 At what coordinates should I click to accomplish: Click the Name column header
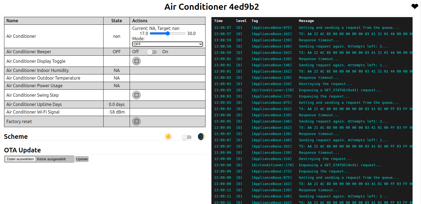click(54, 21)
